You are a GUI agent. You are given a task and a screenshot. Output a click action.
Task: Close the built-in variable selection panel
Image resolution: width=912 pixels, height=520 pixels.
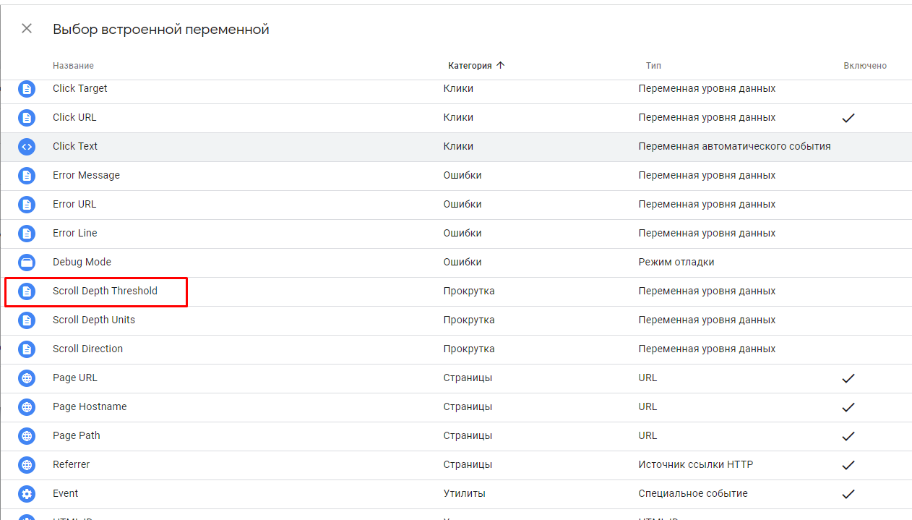click(x=27, y=29)
